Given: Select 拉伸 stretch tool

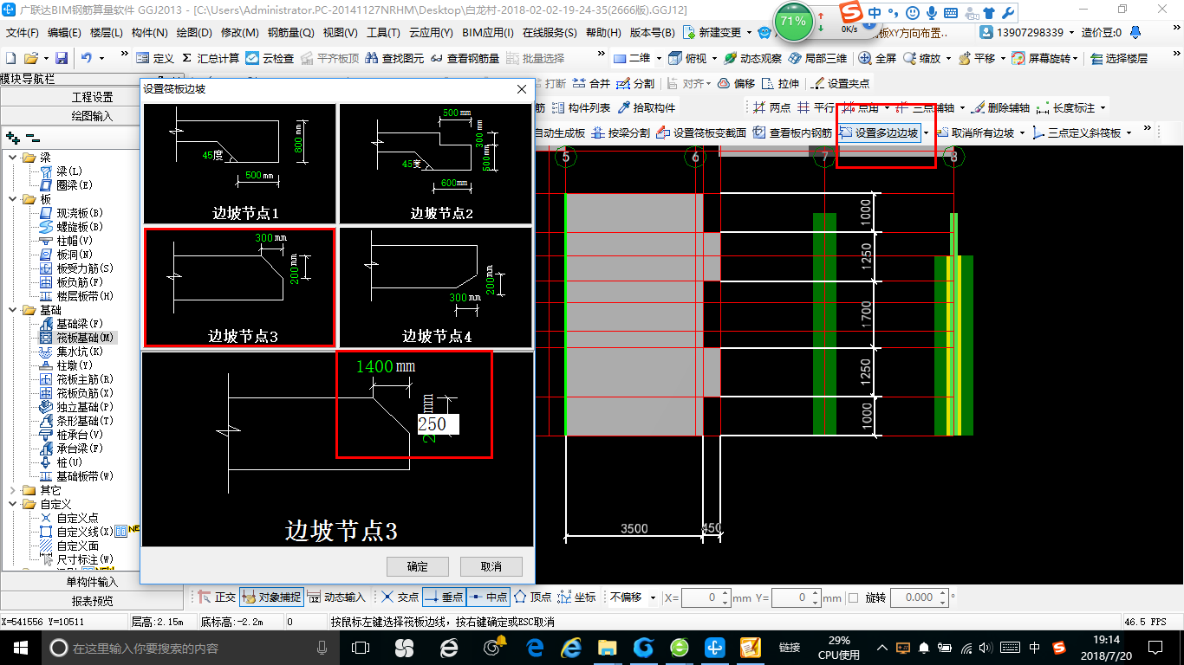Looking at the screenshot, I should pyautogui.click(x=780, y=83).
